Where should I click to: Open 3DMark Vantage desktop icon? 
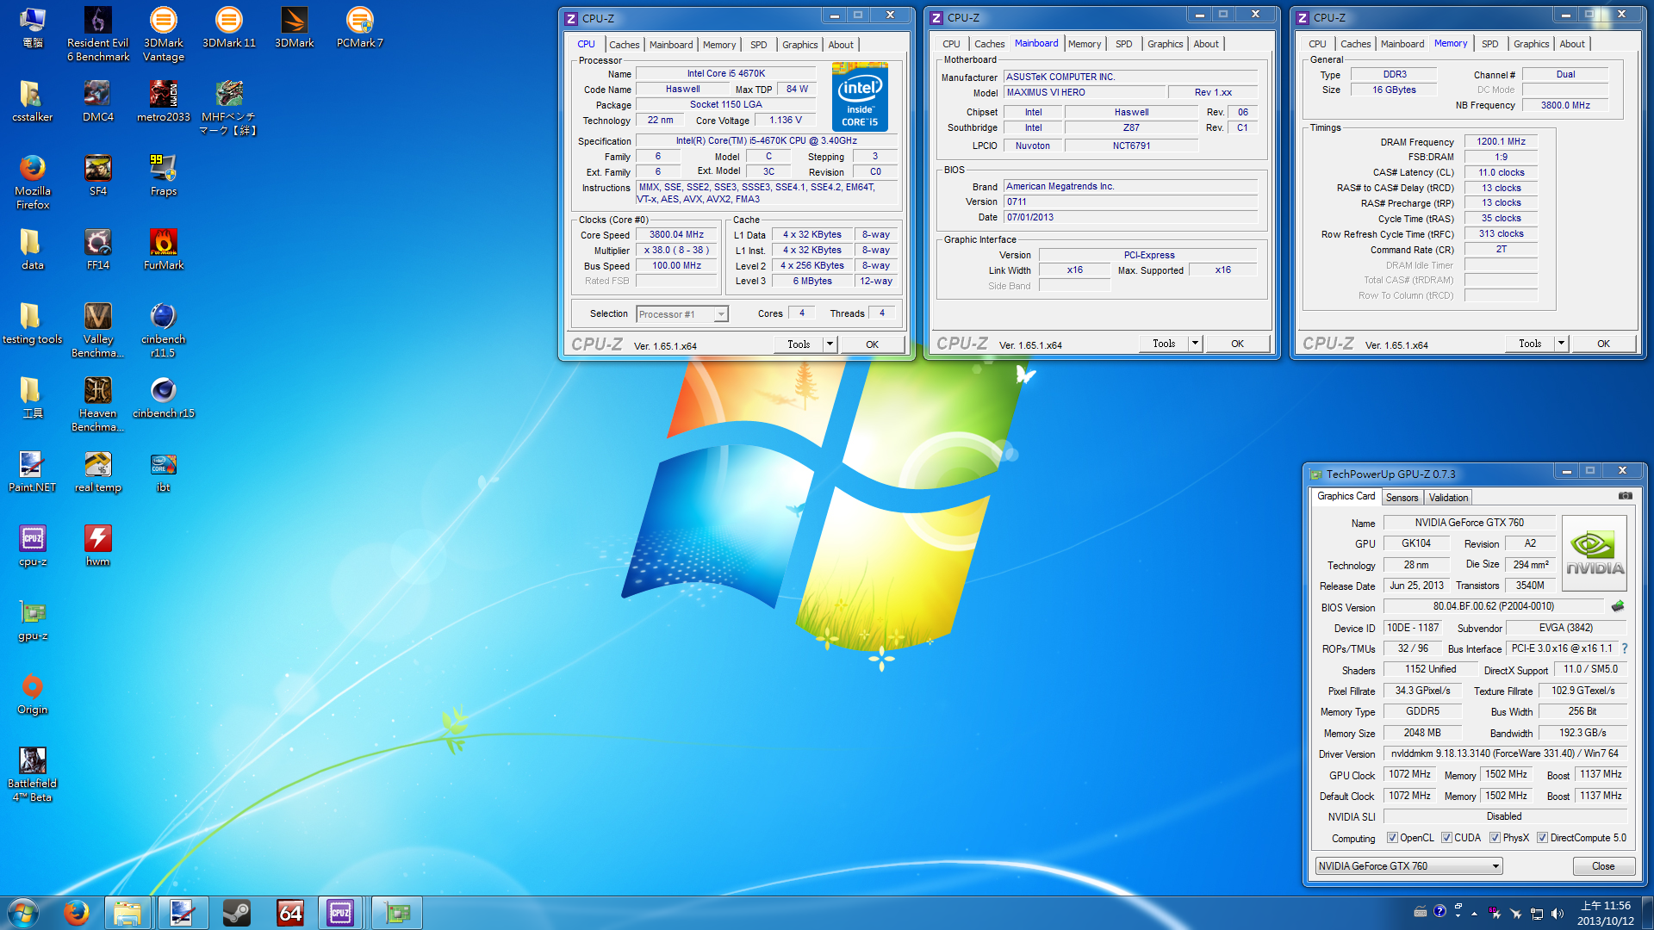[x=163, y=34]
